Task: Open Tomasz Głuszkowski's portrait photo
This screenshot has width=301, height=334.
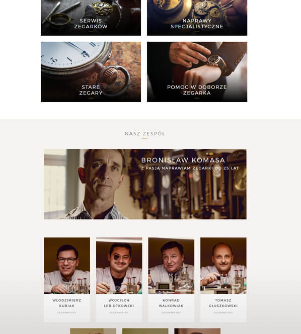Action: click(223, 266)
